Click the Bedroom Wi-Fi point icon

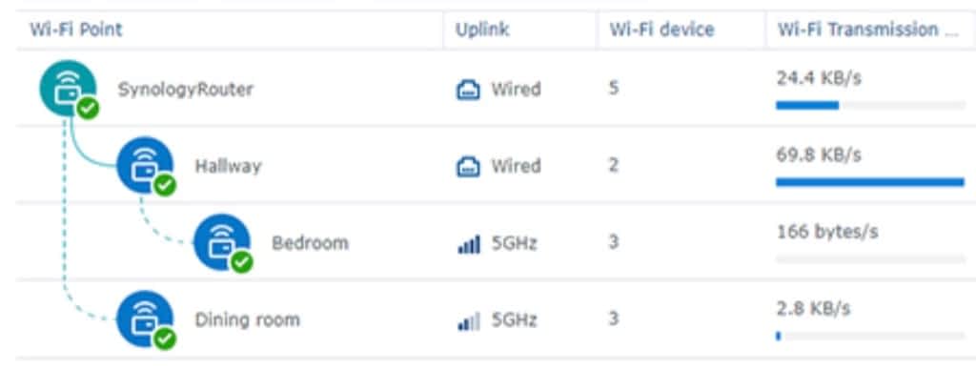222,242
